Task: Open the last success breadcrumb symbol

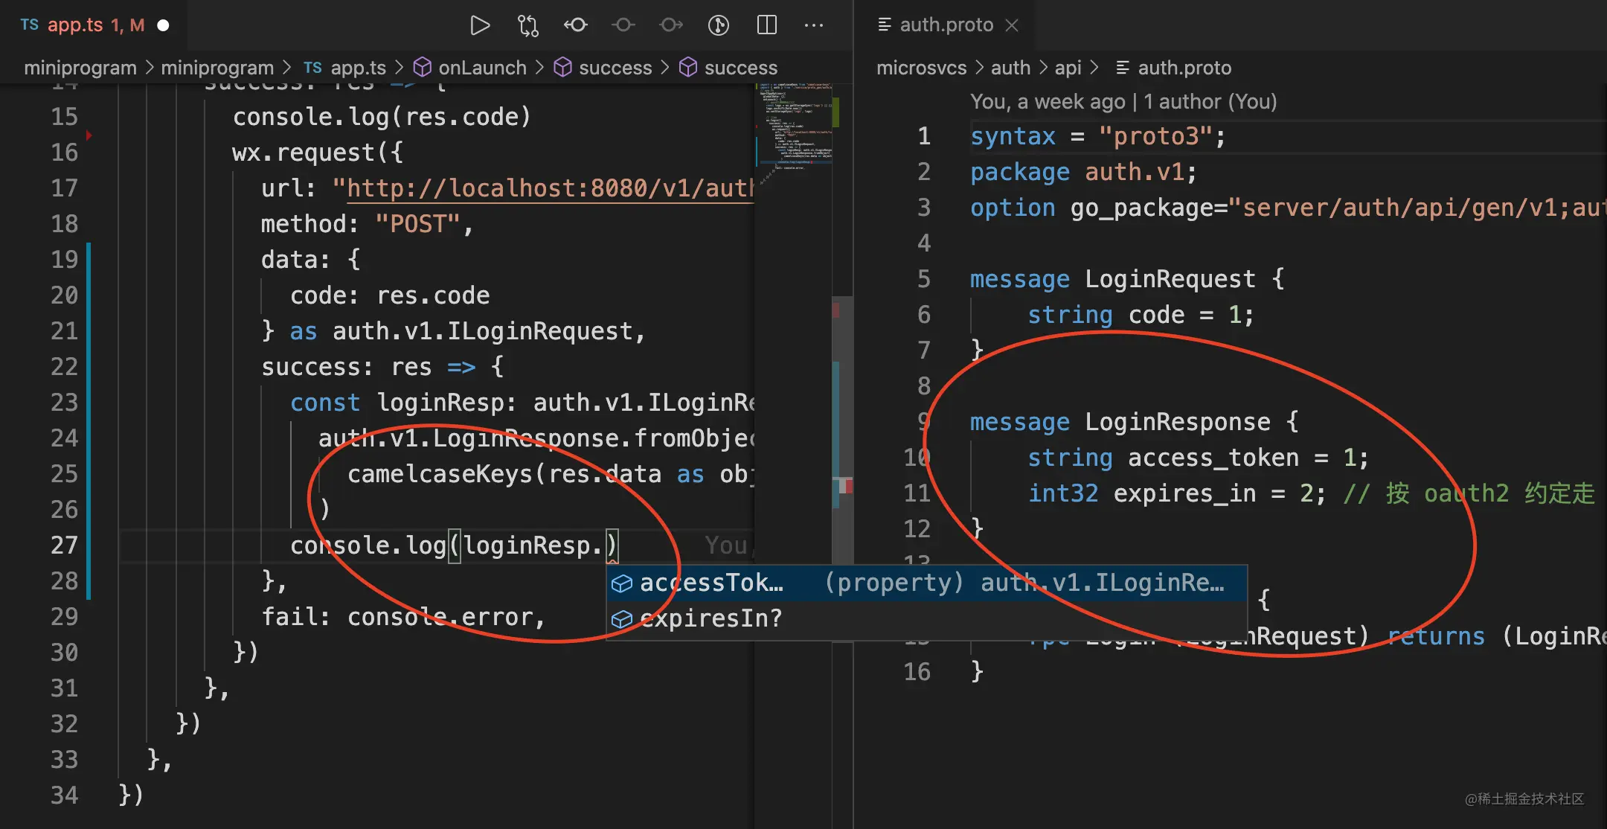Action: tap(740, 68)
